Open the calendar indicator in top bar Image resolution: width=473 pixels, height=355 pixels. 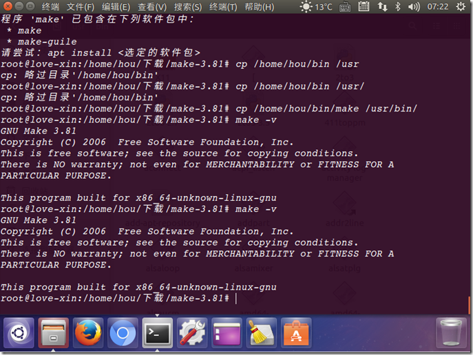point(364,7)
